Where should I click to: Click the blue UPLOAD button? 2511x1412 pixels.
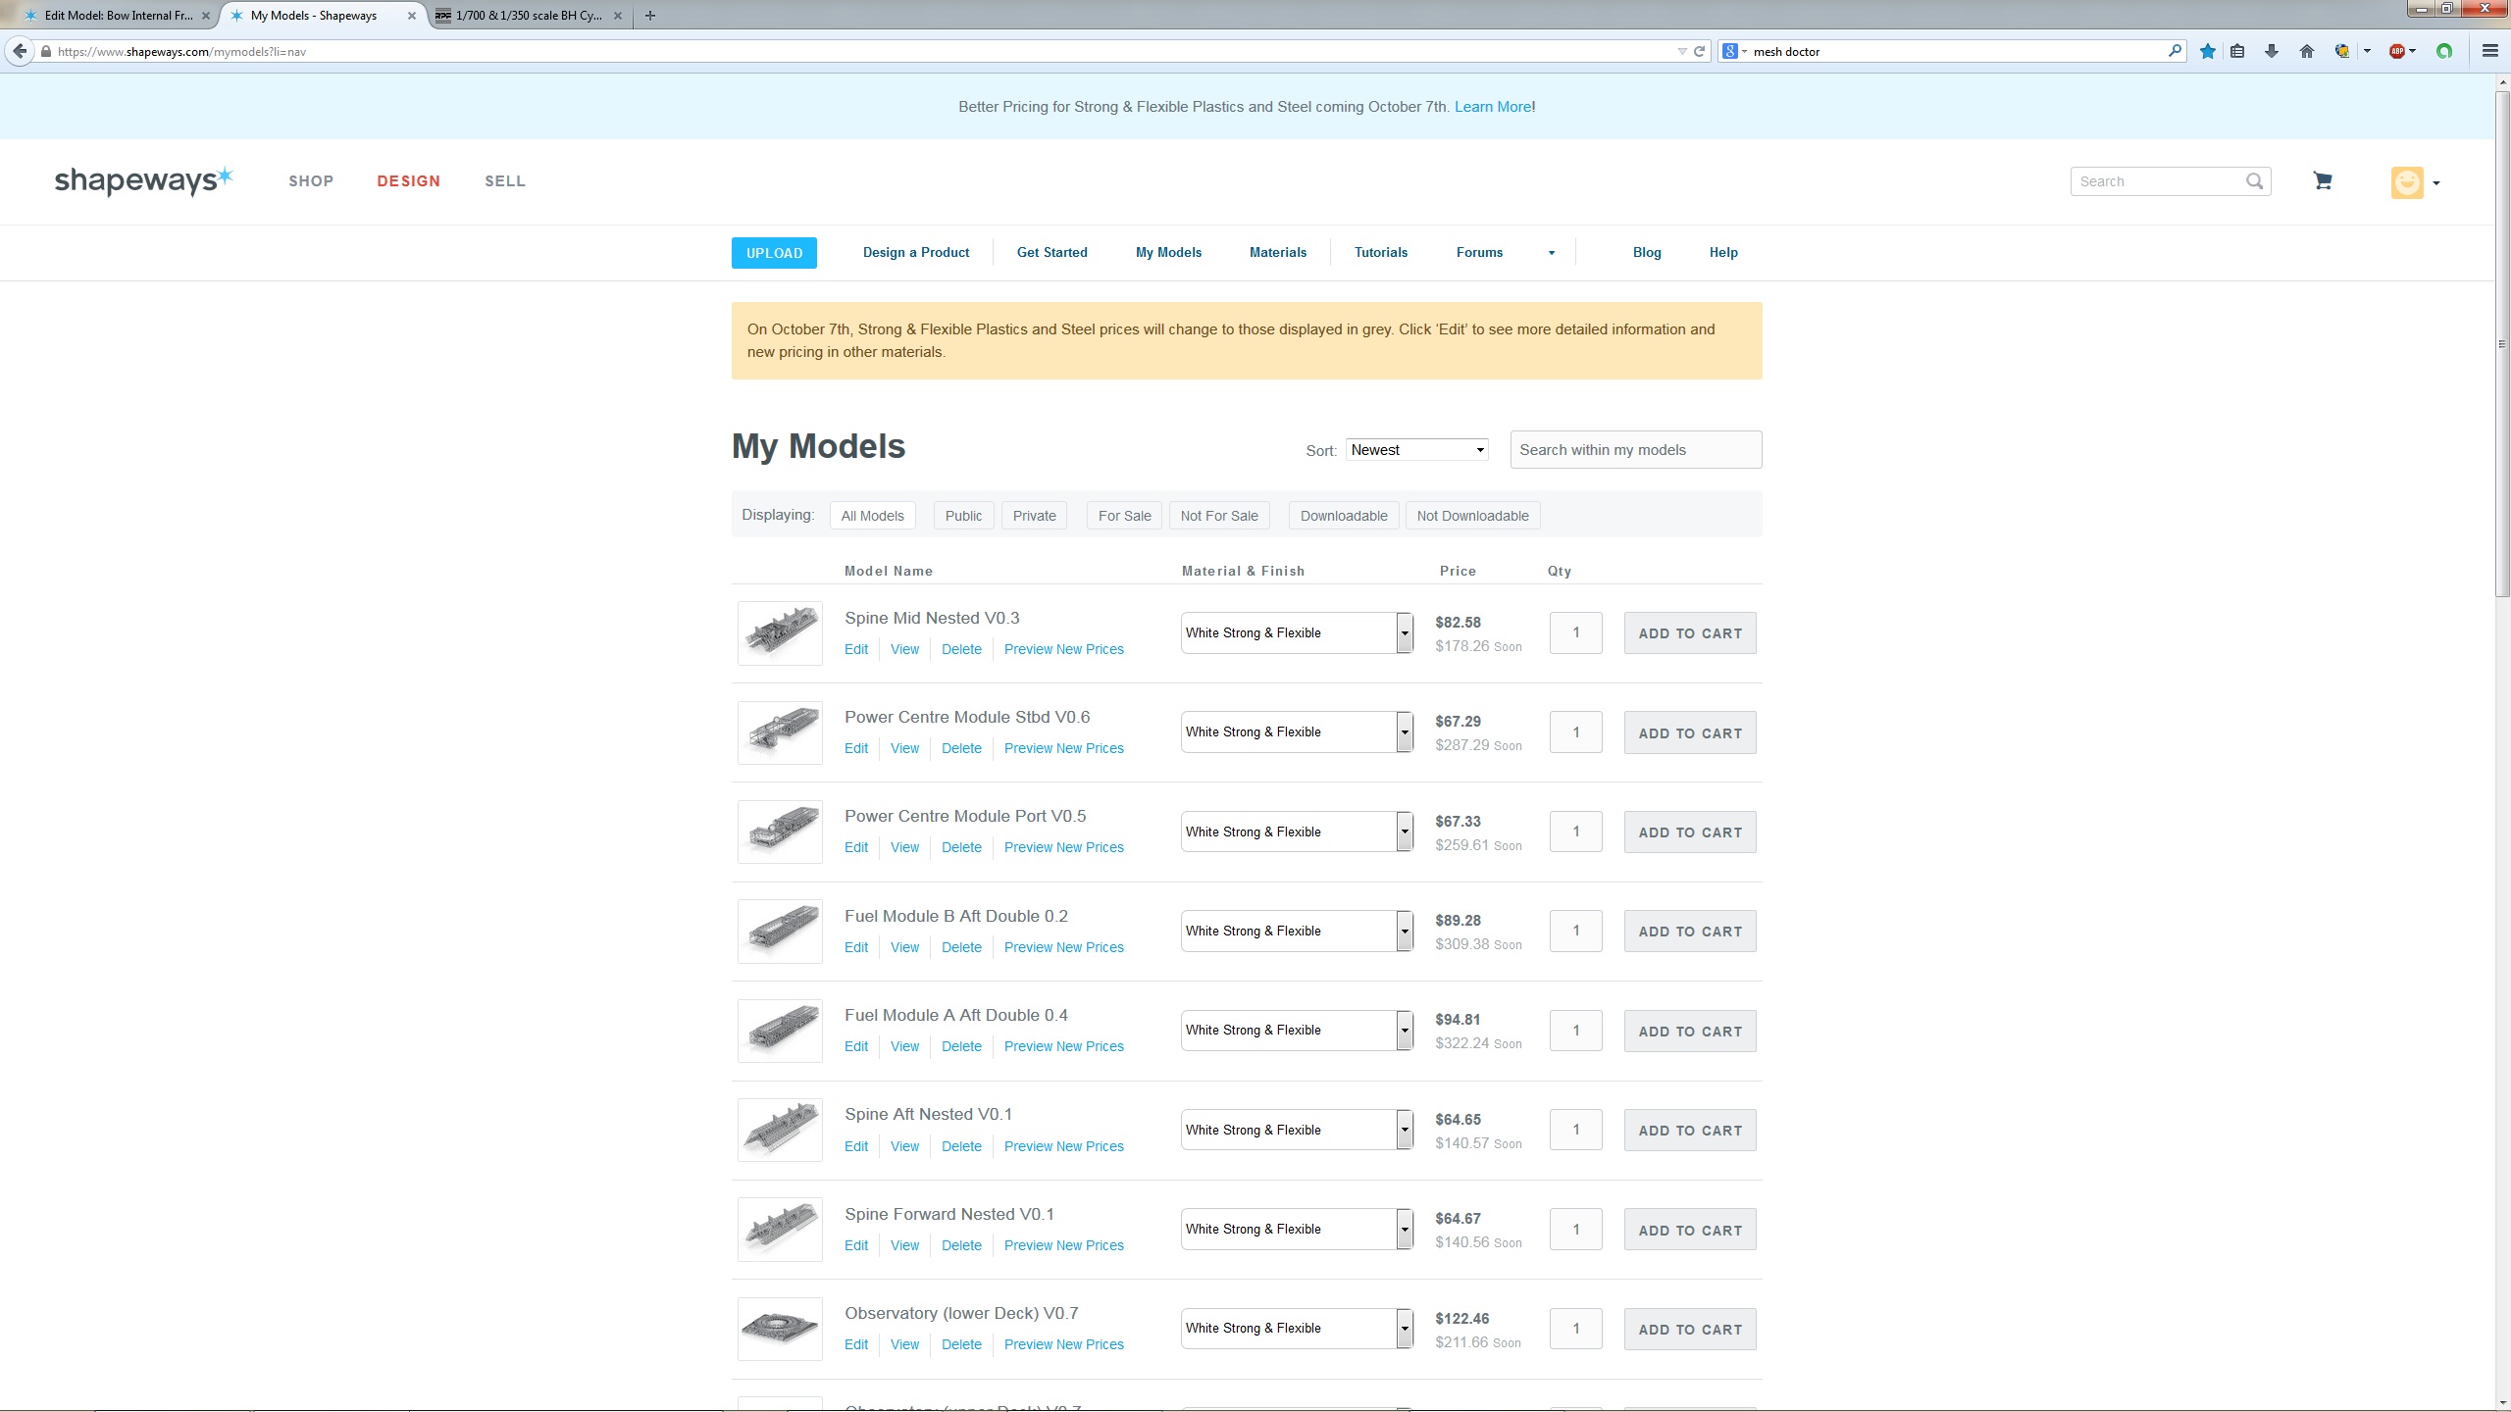(x=774, y=253)
